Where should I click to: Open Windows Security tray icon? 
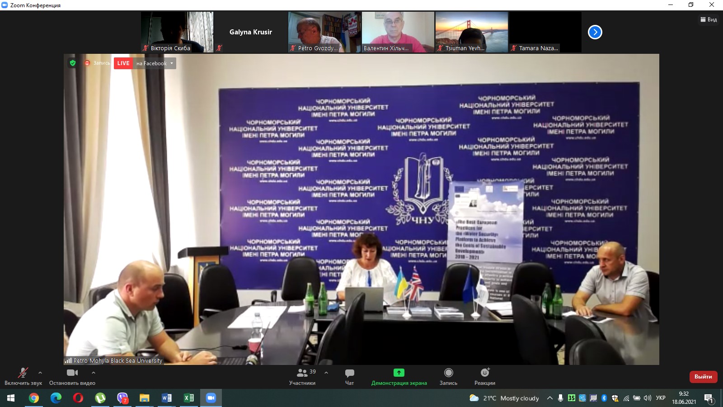(x=615, y=398)
